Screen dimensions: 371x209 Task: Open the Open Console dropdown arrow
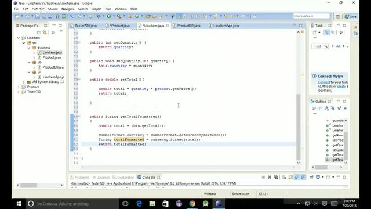[333, 177]
